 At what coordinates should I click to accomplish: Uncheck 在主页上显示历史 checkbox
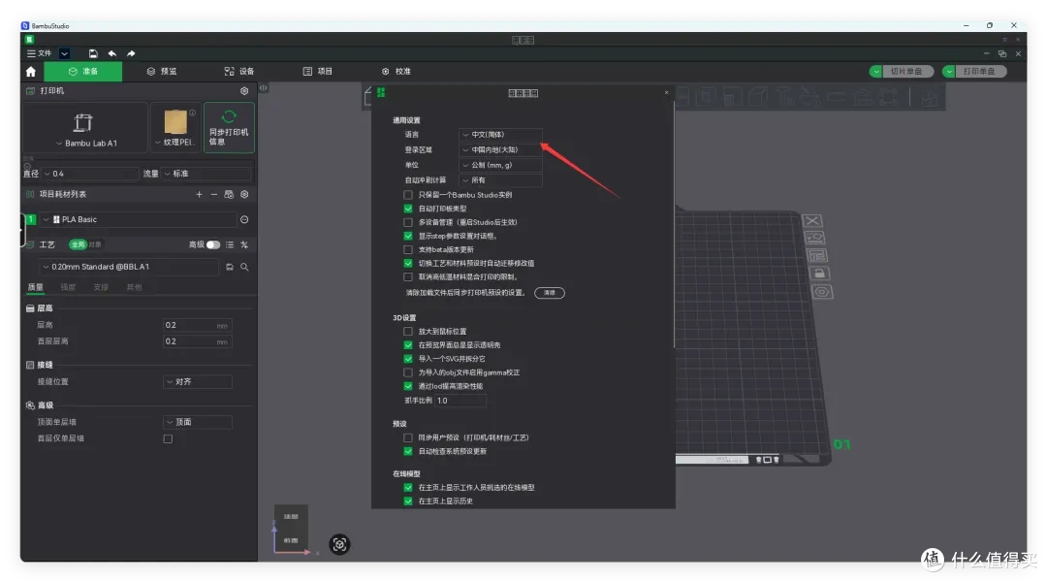pyautogui.click(x=408, y=501)
